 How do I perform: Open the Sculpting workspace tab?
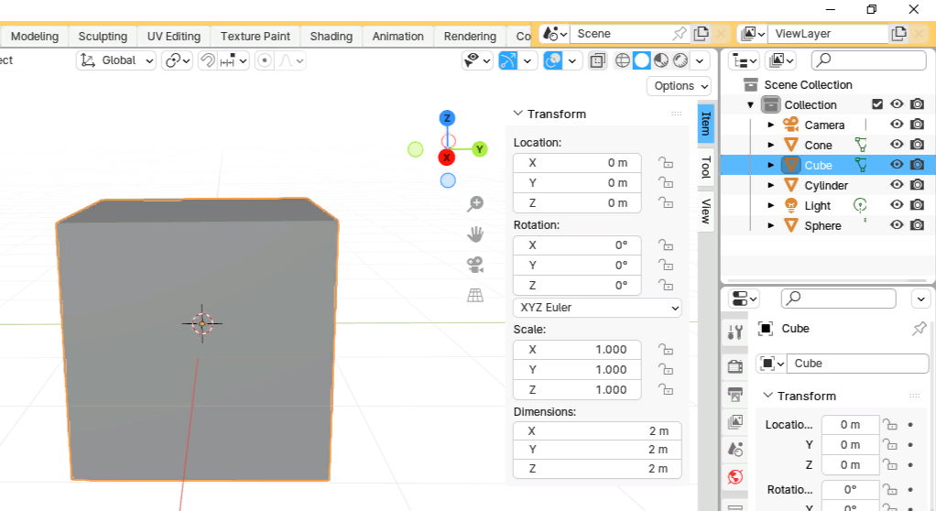pos(103,37)
